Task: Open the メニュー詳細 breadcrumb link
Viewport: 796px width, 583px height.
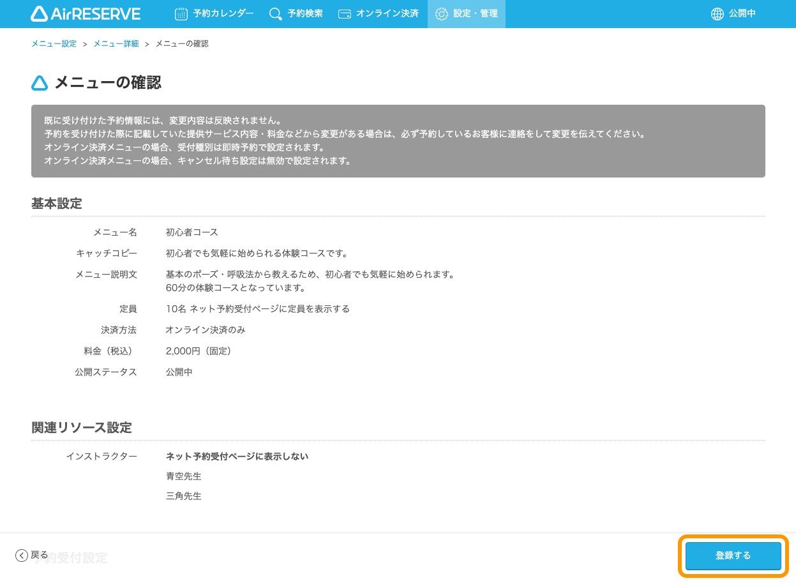Action: 116,43
